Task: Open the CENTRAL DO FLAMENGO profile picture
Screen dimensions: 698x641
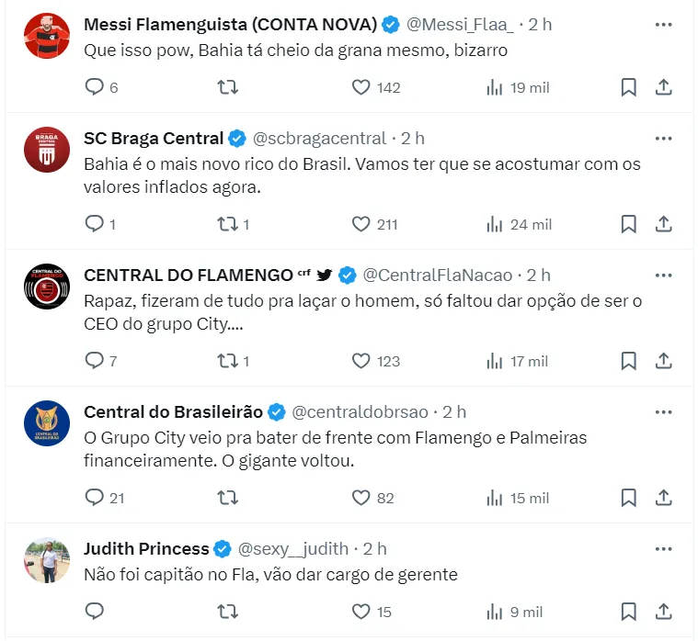Action: (x=47, y=287)
